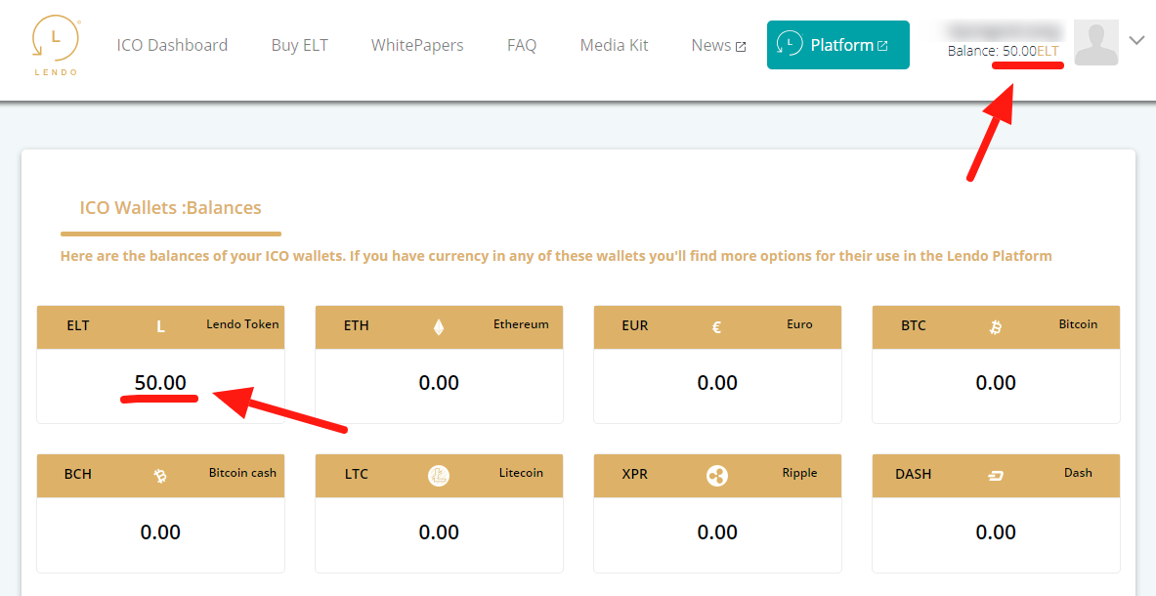Select Media Kit in navigation
The height and width of the screenshot is (596, 1156).
point(614,46)
